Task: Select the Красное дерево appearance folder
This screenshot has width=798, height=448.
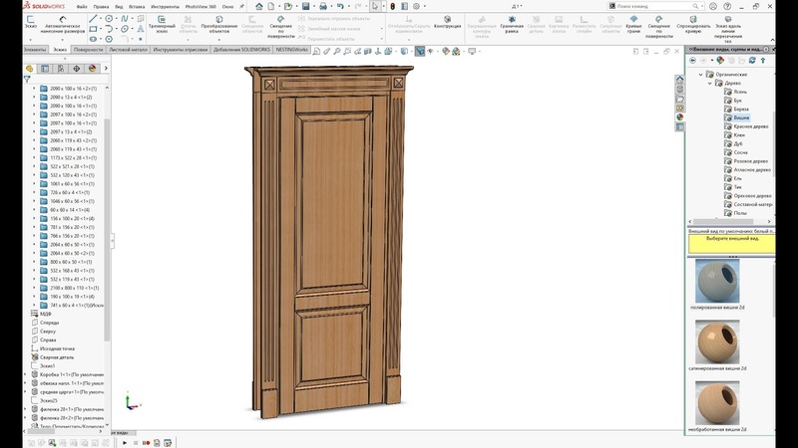Action: (749, 125)
